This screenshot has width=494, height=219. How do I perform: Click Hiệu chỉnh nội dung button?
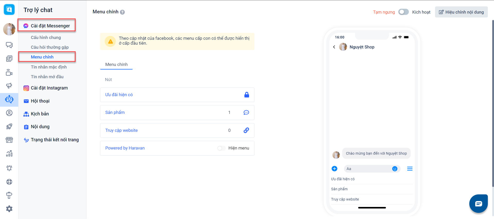(x=461, y=12)
